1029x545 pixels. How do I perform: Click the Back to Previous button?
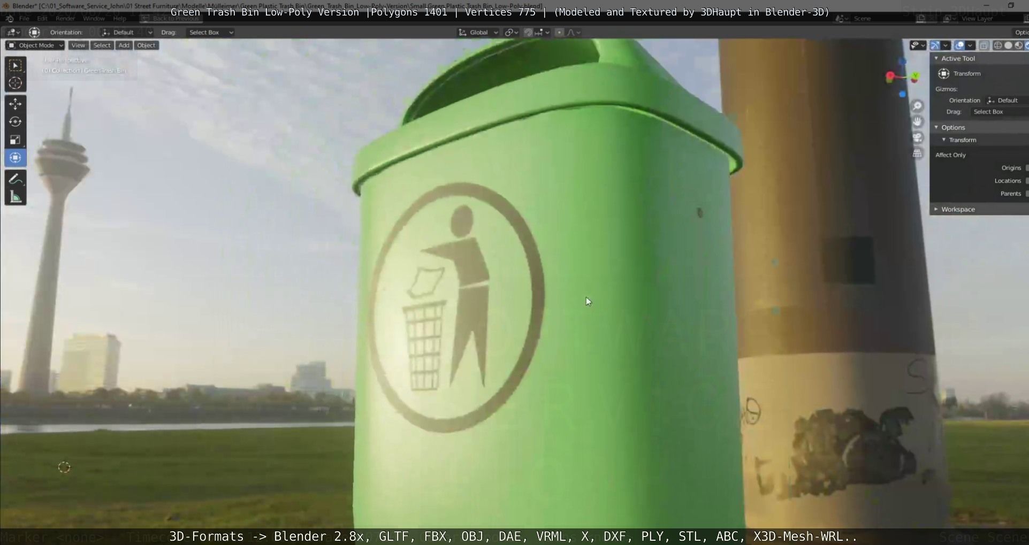(x=171, y=18)
